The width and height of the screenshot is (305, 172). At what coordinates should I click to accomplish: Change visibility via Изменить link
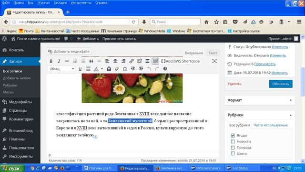click(278, 55)
